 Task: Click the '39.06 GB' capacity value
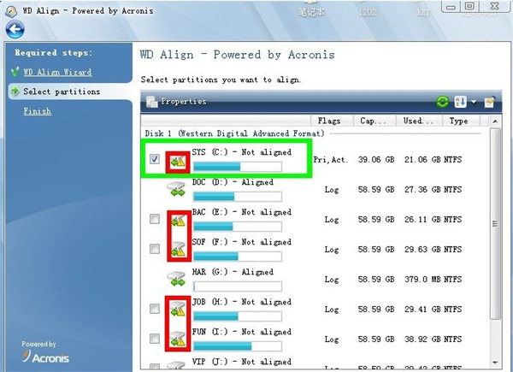tap(376, 160)
